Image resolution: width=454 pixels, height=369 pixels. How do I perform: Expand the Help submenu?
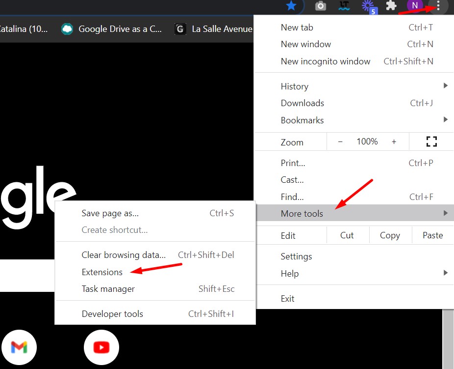(354, 273)
